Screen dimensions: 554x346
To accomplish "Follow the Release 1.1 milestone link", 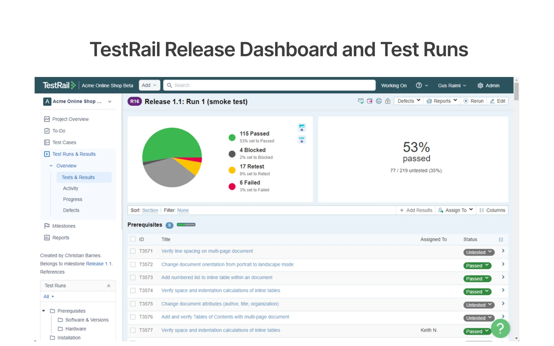I will [x=99, y=264].
